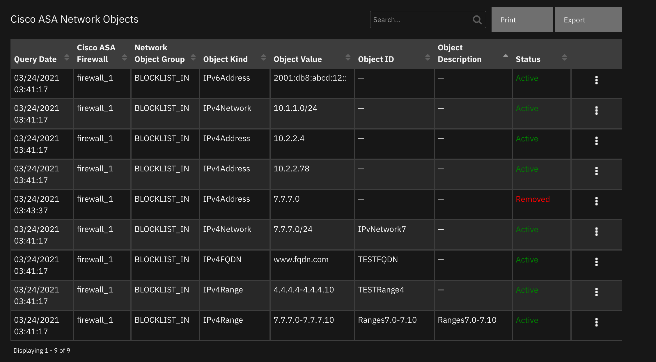The height and width of the screenshot is (362, 656).
Task: Open row menu for Ranges7.0-7.10 entry
Action: click(x=596, y=322)
